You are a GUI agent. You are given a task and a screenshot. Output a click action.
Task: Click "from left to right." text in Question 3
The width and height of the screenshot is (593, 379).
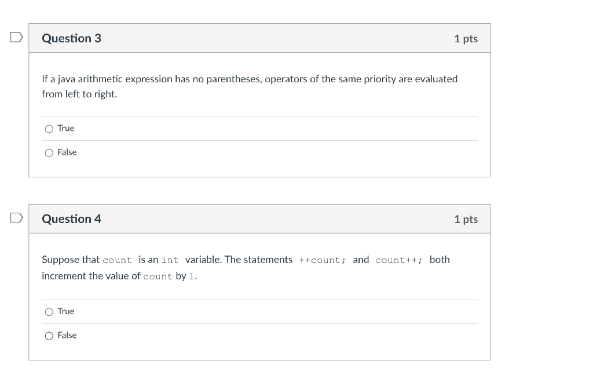tap(79, 94)
